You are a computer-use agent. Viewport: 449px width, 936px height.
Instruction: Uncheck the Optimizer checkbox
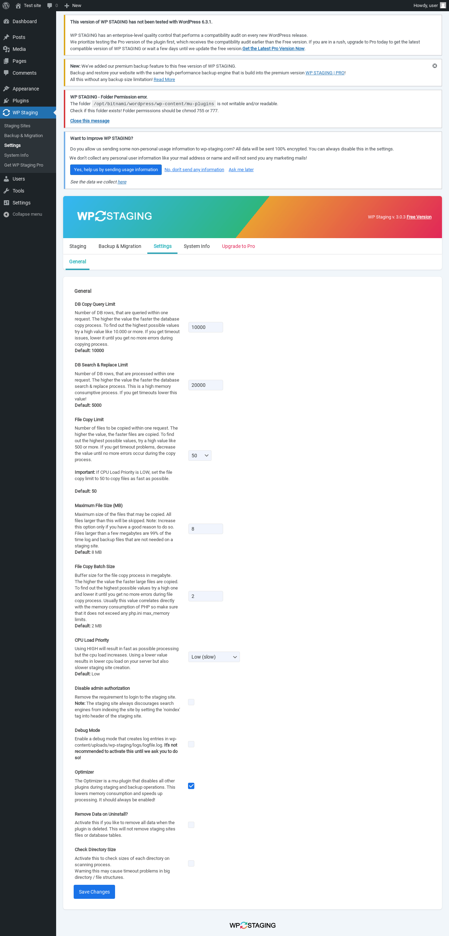[191, 786]
